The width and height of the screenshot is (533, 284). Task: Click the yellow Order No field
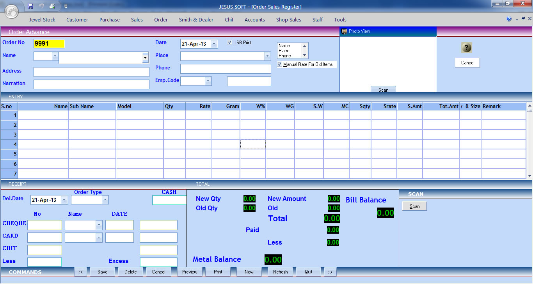[49, 44]
